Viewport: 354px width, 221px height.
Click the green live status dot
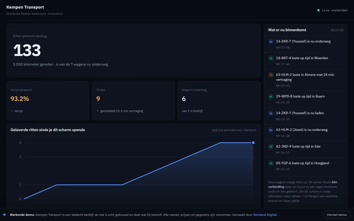(318, 10)
